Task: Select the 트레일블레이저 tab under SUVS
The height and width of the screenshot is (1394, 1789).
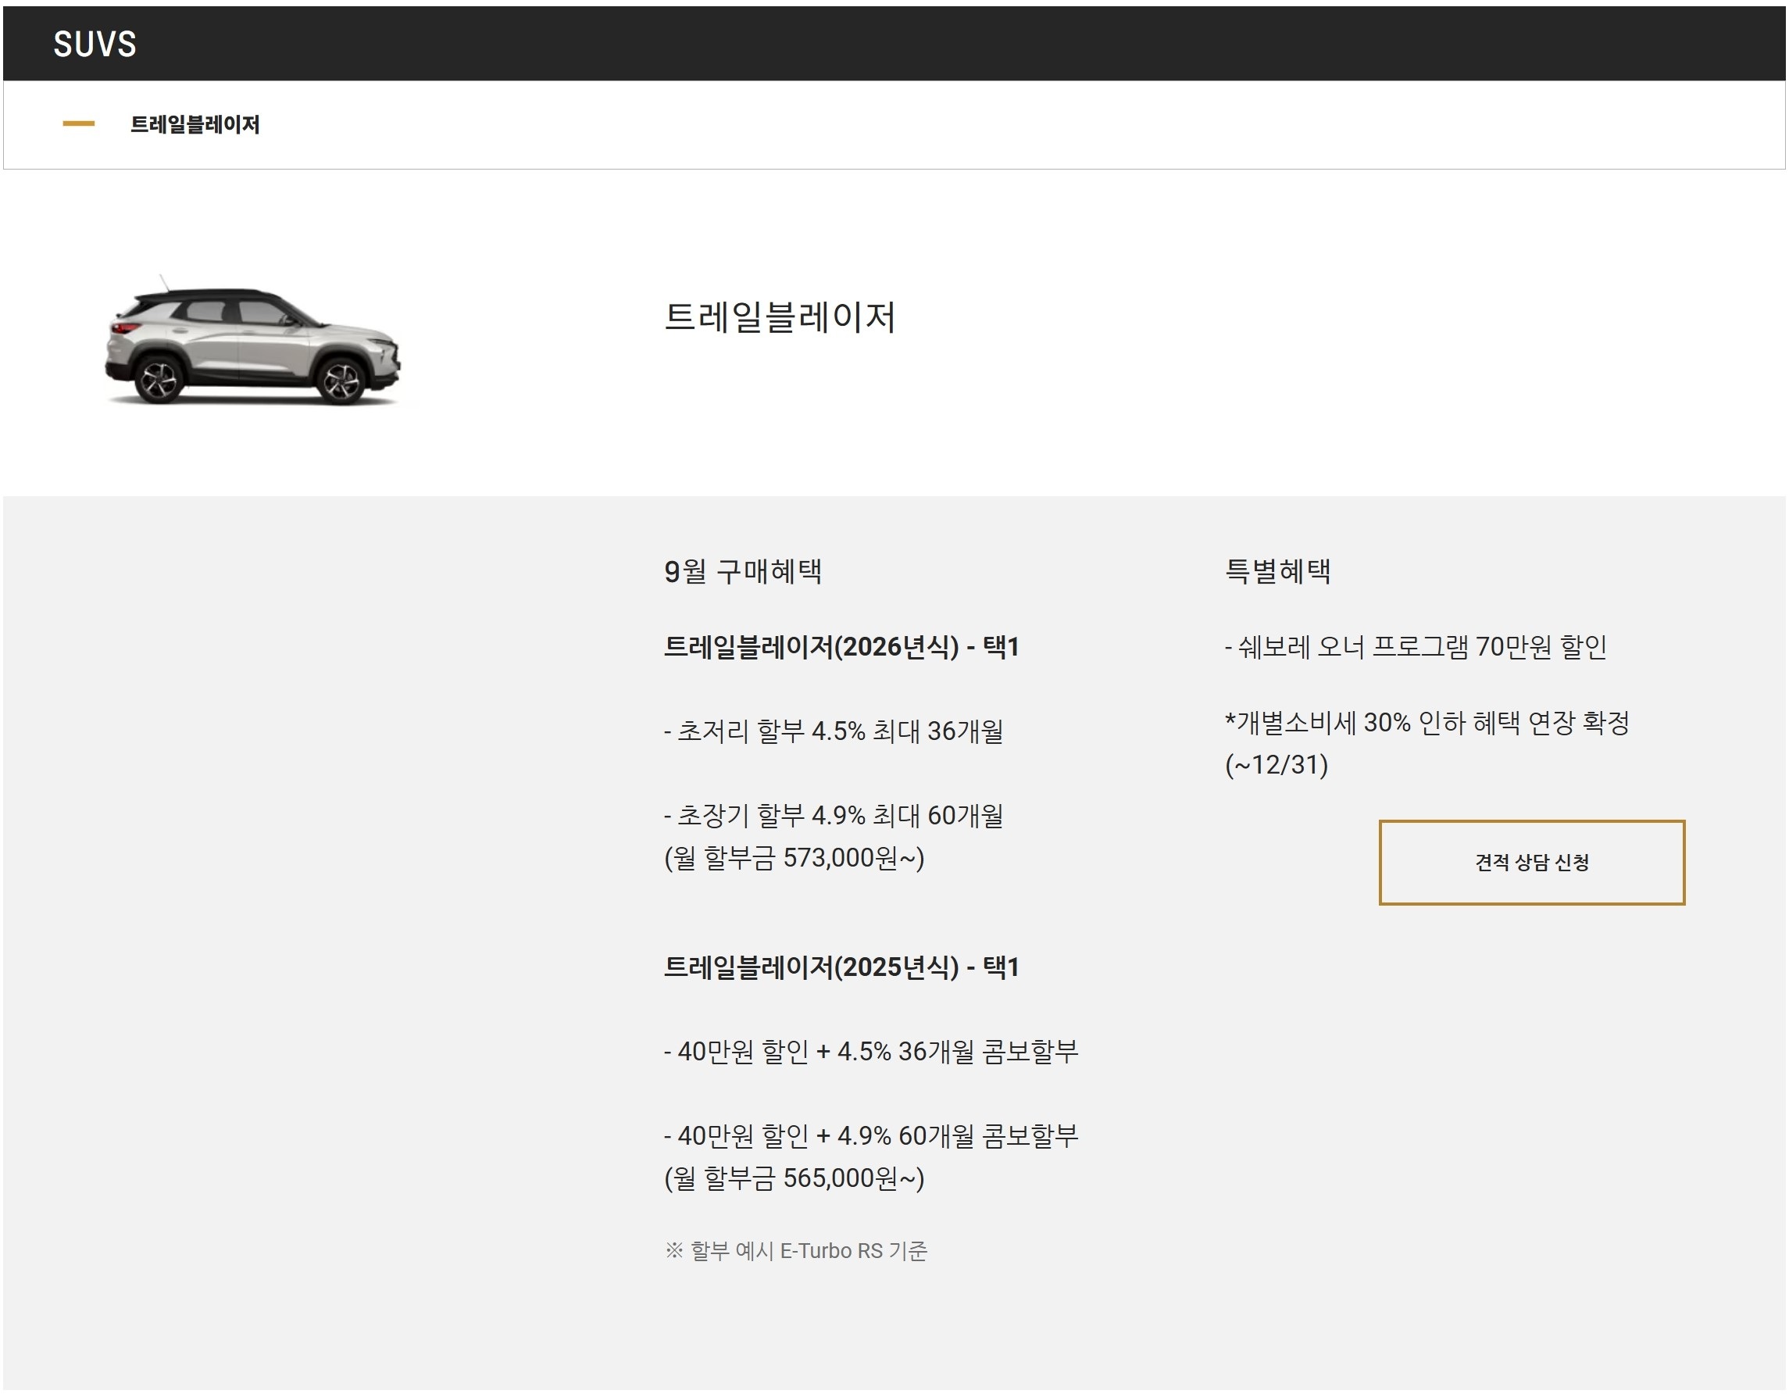Action: 195,124
